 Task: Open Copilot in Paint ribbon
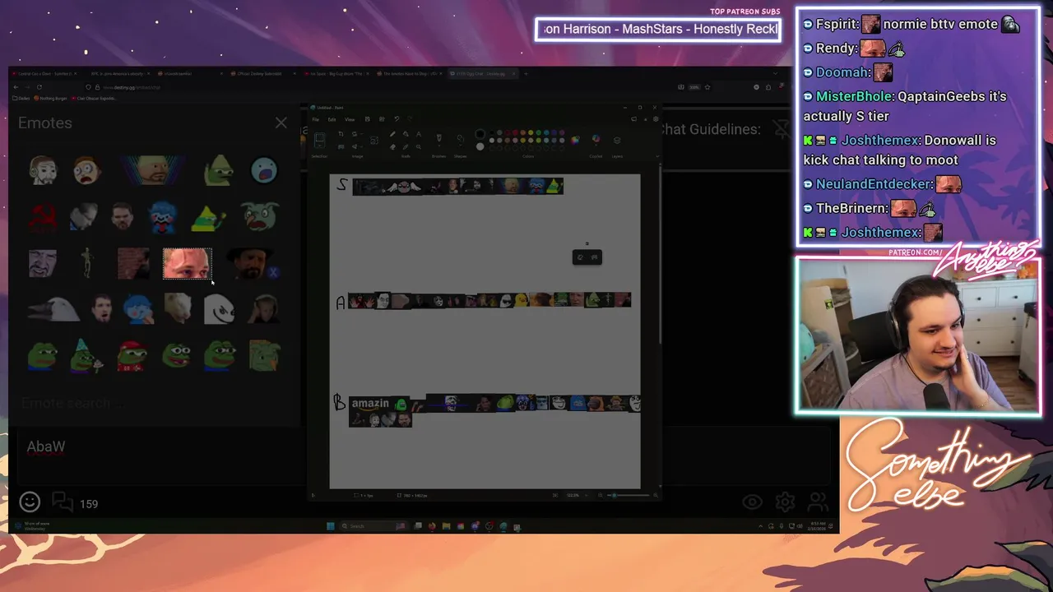click(x=596, y=139)
